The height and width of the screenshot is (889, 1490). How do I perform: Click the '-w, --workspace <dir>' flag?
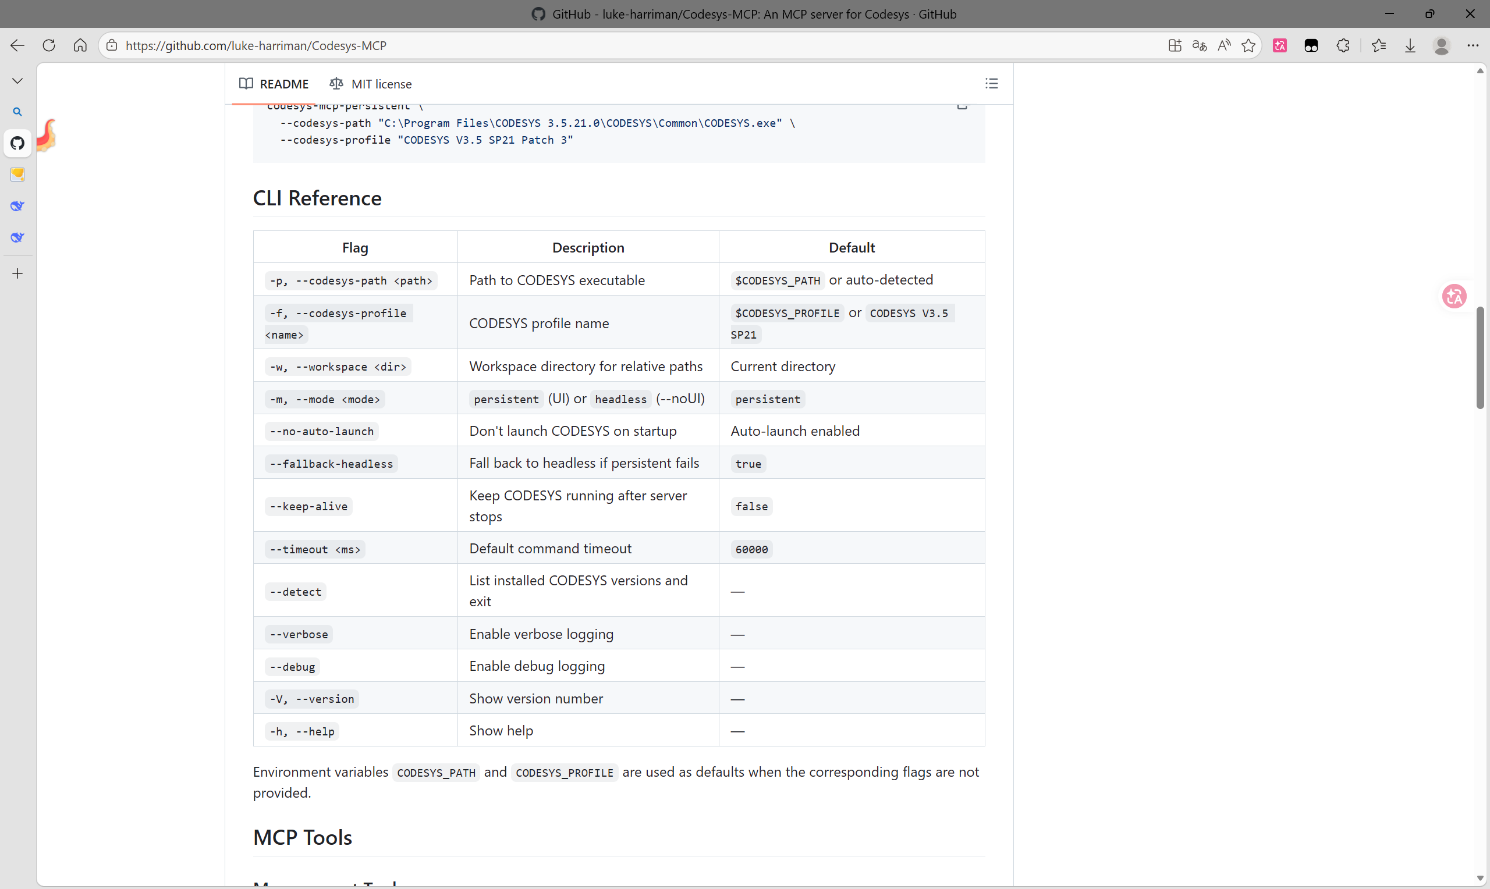[x=338, y=367]
